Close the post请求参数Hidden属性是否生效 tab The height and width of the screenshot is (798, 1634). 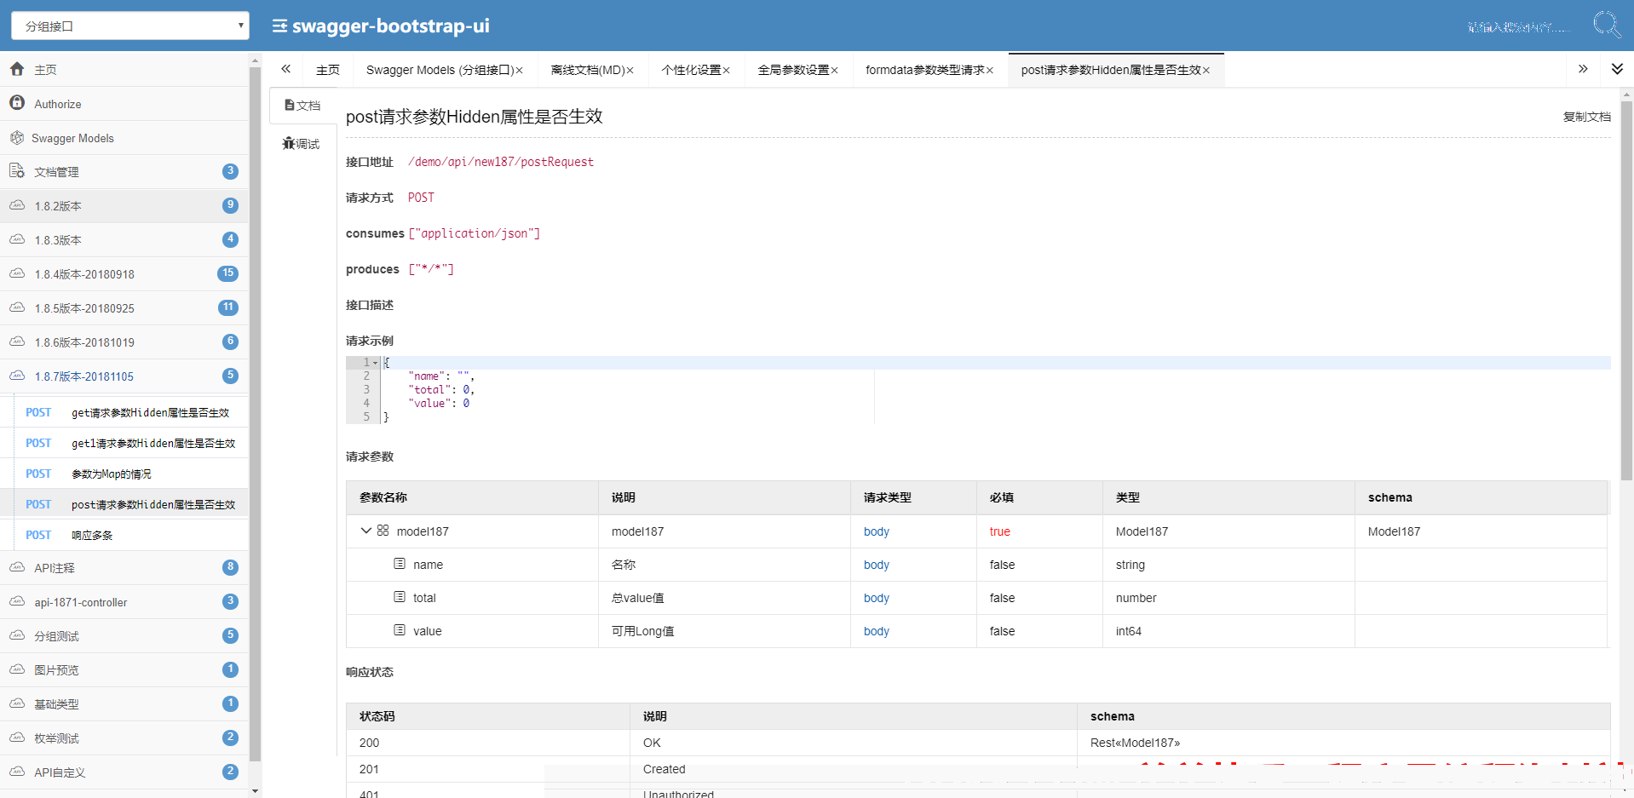[x=1205, y=71]
